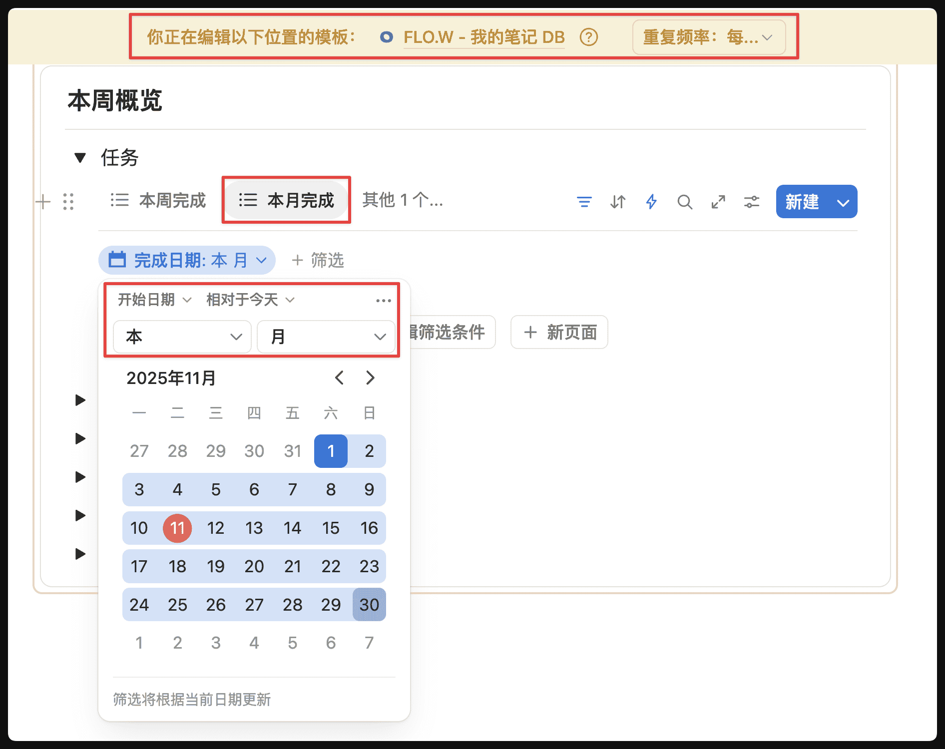Open automations via lightning bolt icon
This screenshot has height=749, width=945.
[651, 202]
